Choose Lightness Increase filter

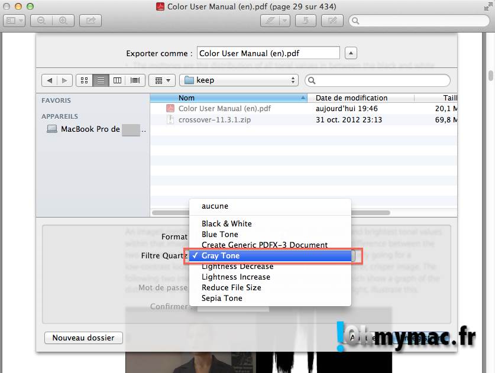(x=270, y=277)
